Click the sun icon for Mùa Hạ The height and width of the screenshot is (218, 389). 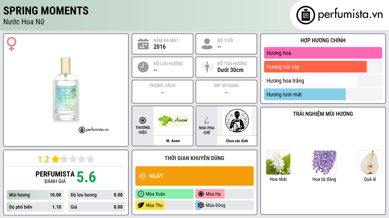(201, 194)
